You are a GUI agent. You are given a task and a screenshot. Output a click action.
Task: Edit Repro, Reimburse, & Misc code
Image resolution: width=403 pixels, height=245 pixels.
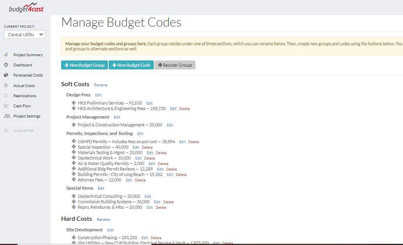click(150, 208)
